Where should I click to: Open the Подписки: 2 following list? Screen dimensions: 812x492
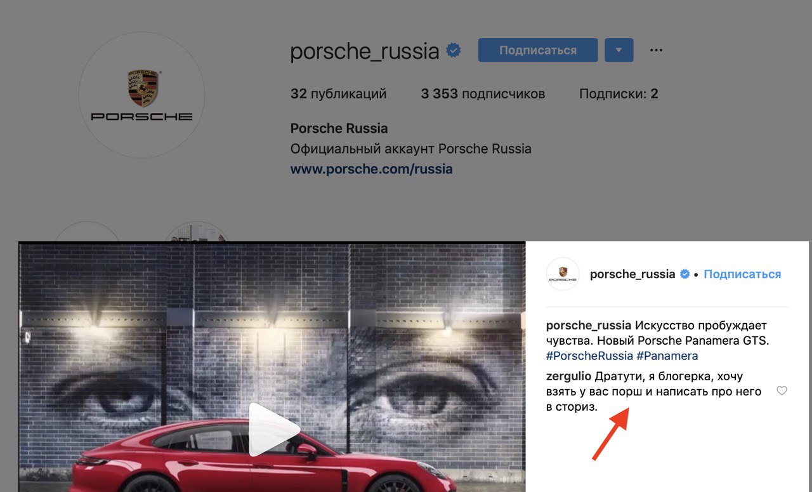pos(619,94)
